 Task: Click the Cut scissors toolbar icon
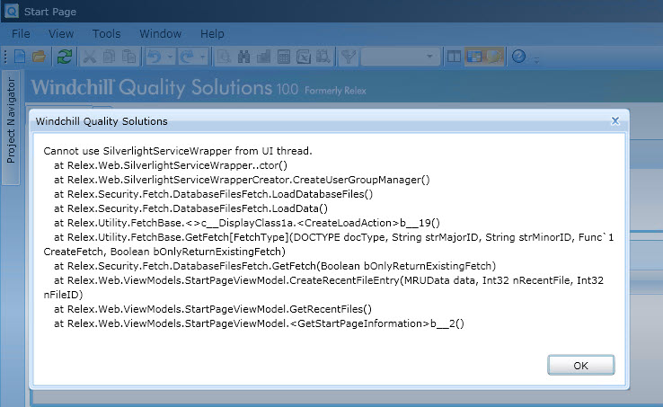point(90,57)
